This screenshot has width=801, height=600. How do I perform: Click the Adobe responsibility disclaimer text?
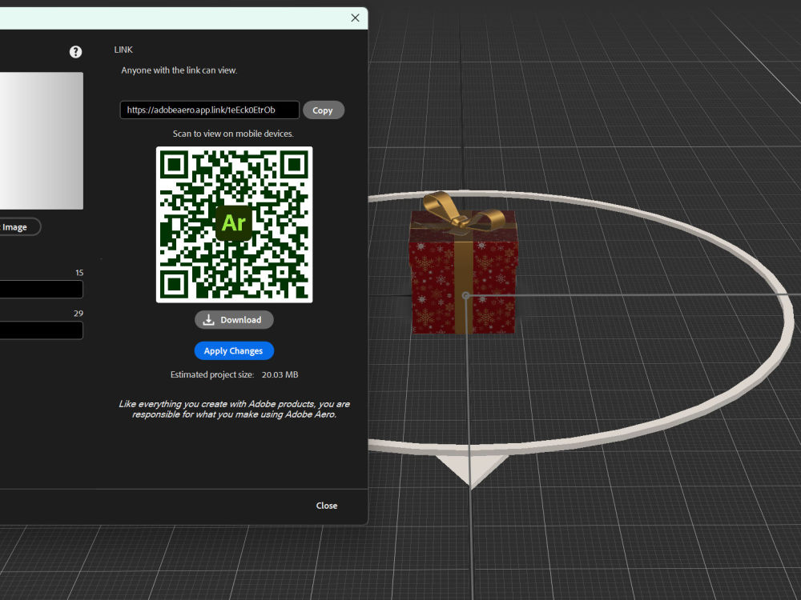[x=234, y=409]
